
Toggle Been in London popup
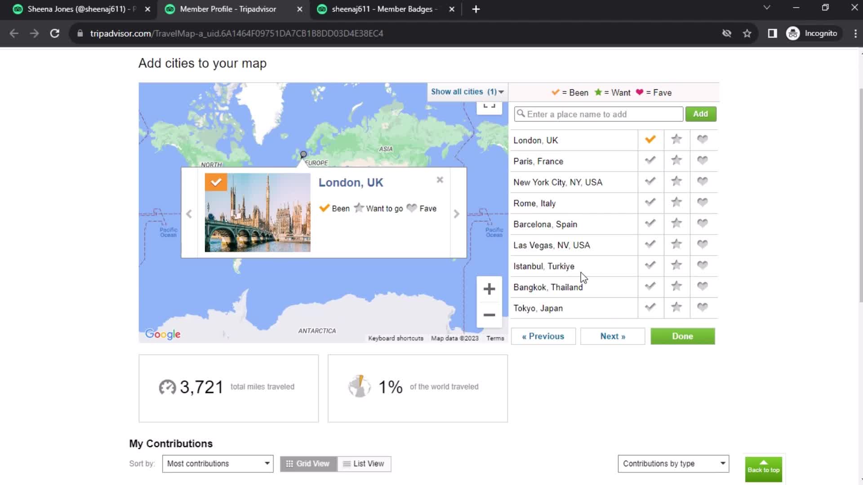click(334, 208)
